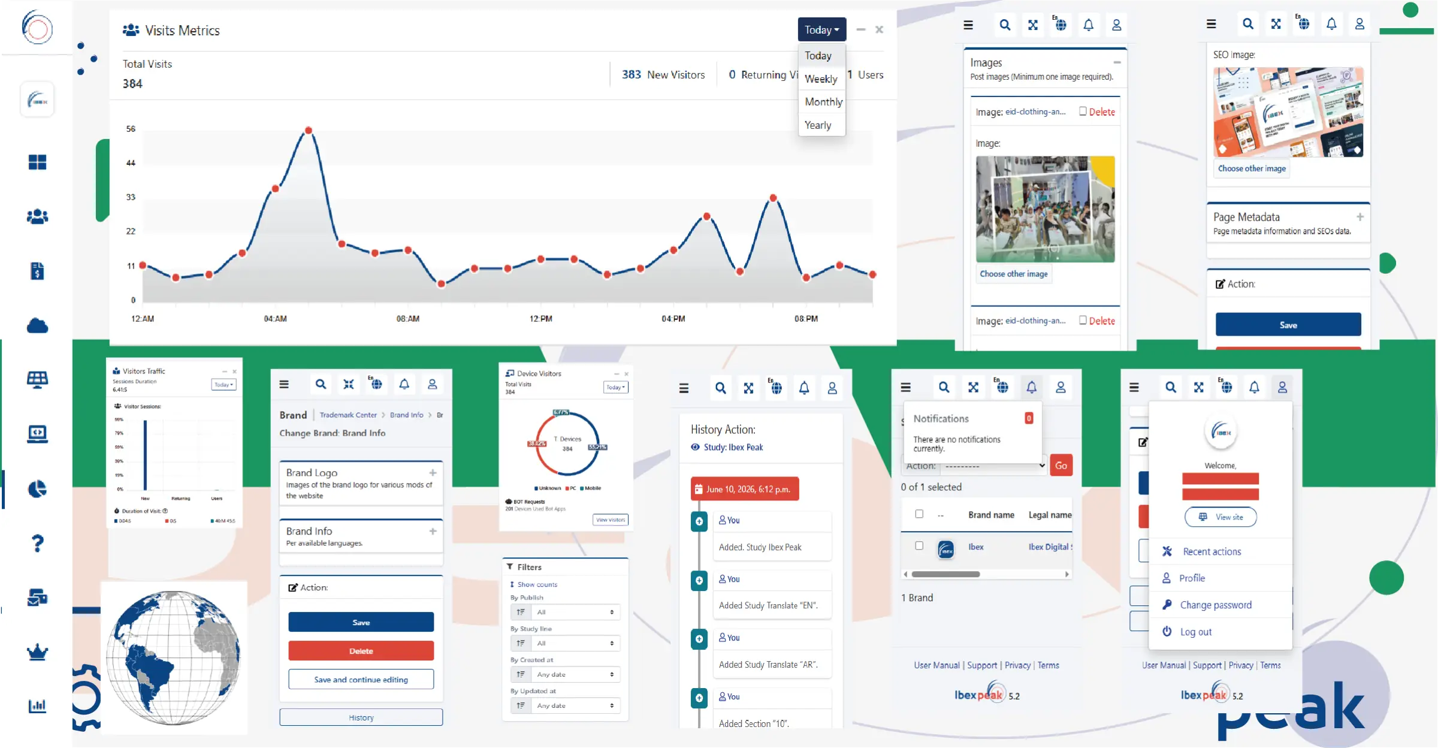Screen dimensions: 1438x748
Task: Open the dashboard grid icon in the left sidebar
Action: (37, 162)
